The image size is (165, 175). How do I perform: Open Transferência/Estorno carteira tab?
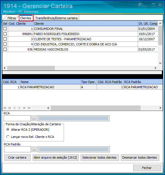(x=57, y=18)
